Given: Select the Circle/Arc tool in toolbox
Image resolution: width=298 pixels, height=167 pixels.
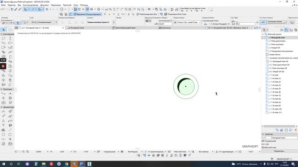Looking at the screenshot, I should 3,135.
